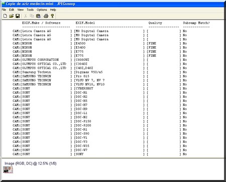Click the 'EXIF.Model' column header
The image size is (226, 182).
[x=85, y=23]
